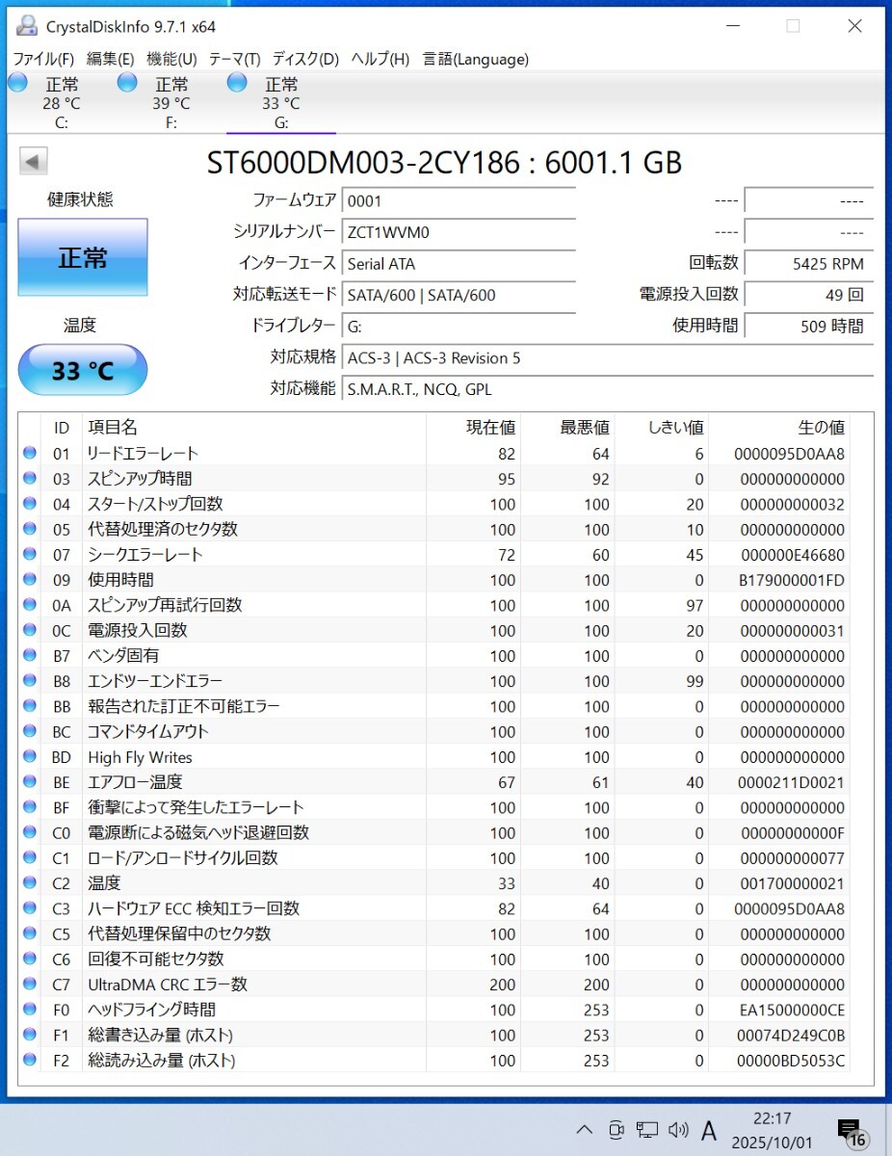Click status icon for ID C2 温度 row
The height and width of the screenshot is (1156, 892).
(30, 882)
